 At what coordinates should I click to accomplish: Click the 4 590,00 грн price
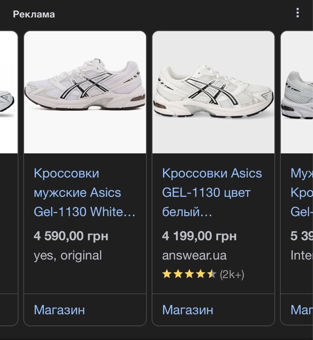tap(71, 237)
